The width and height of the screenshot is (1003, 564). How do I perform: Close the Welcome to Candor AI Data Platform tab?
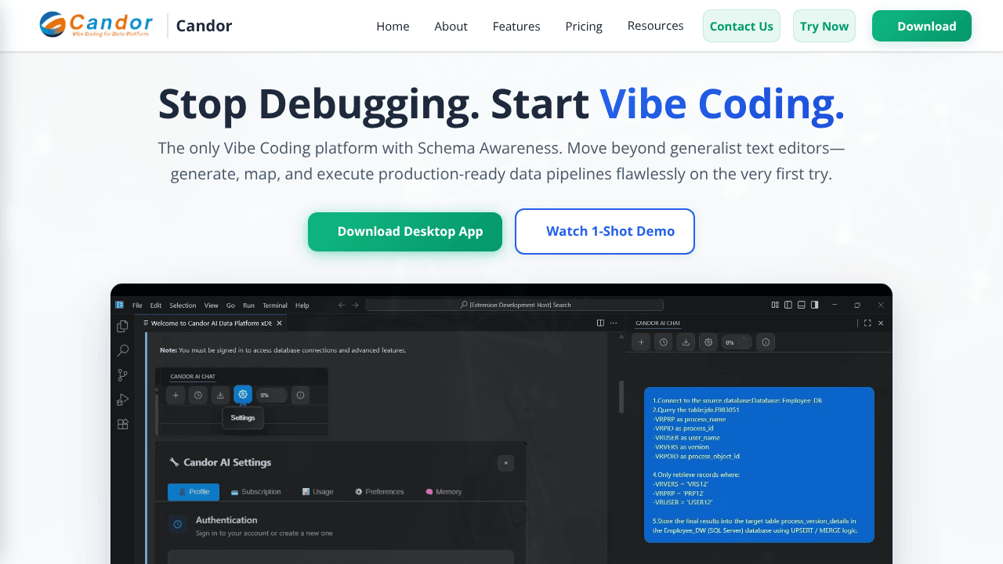point(280,323)
